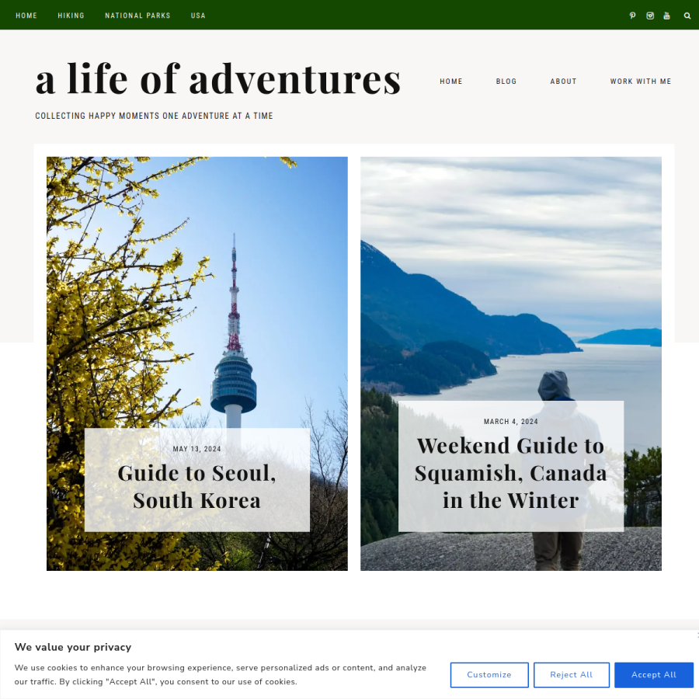Click the search magnifier icon
The width and height of the screenshot is (699, 699).
coord(687,16)
